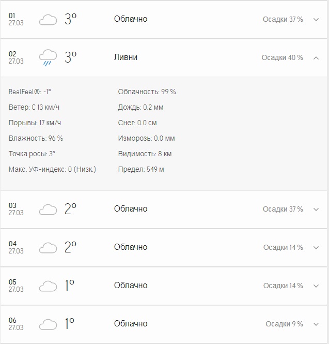Image resolution: width=329 pixels, height=344 pixels.
Task: Collapse the 02 hour Ливни details
Action: (x=316, y=58)
